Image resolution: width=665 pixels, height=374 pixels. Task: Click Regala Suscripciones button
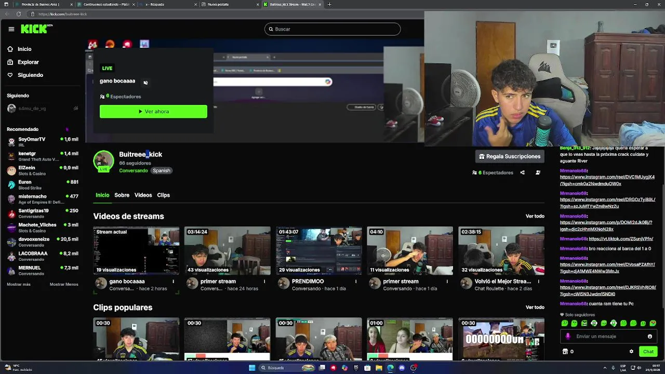pos(510,156)
